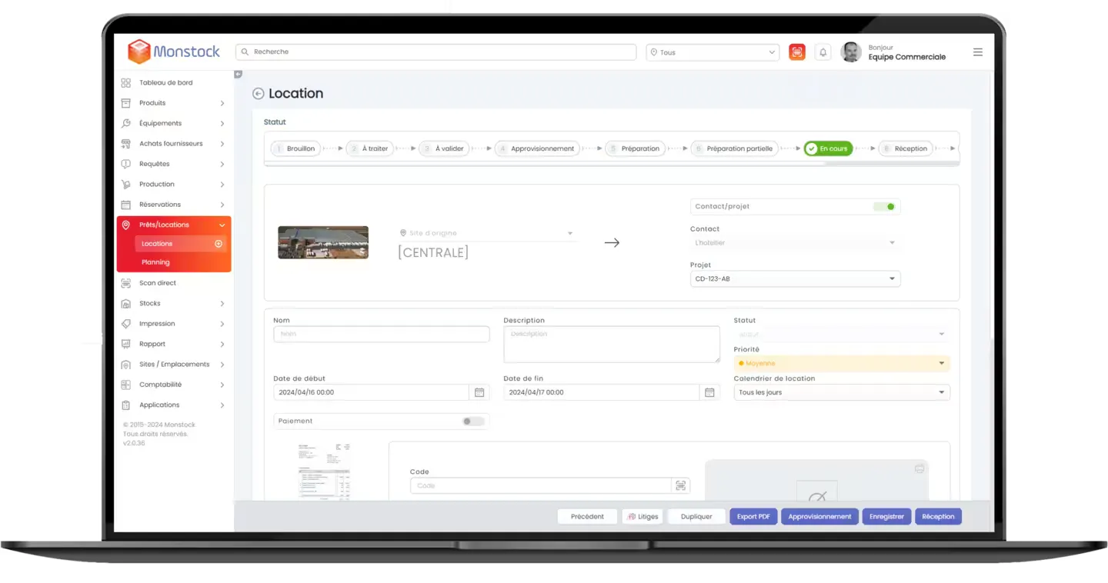Open Locations submenu item
This screenshot has width=1108, height=583.
[181, 244]
